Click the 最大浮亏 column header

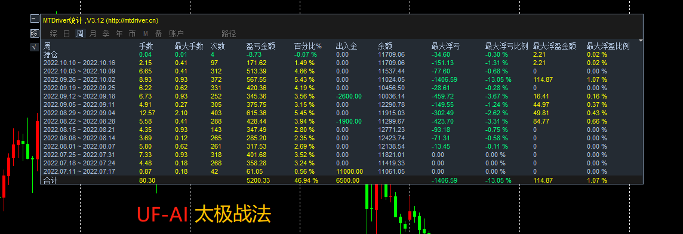click(445, 46)
